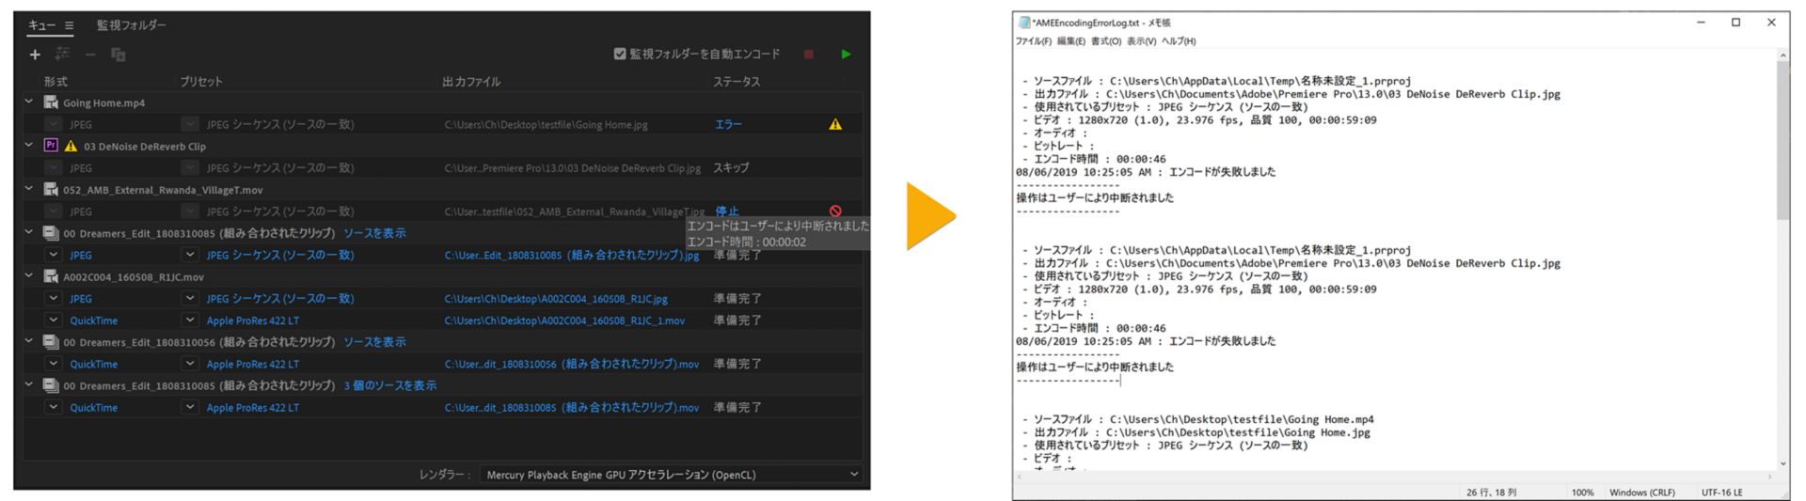
Task: Open the Mercury Playback Engine renderer dropdown
Action: [x=671, y=475]
